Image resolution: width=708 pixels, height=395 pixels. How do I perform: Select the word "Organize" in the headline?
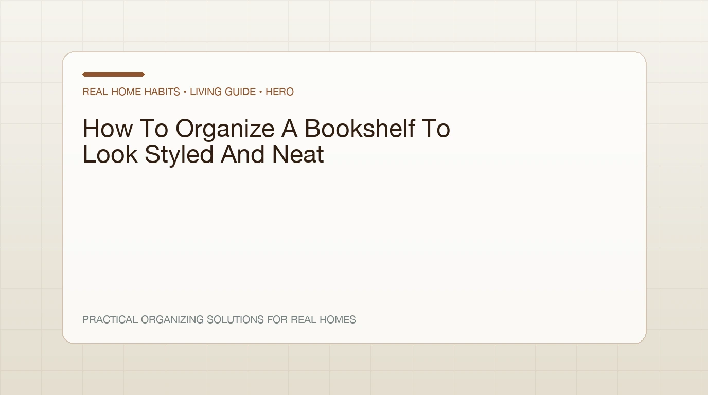tap(225, 130)
